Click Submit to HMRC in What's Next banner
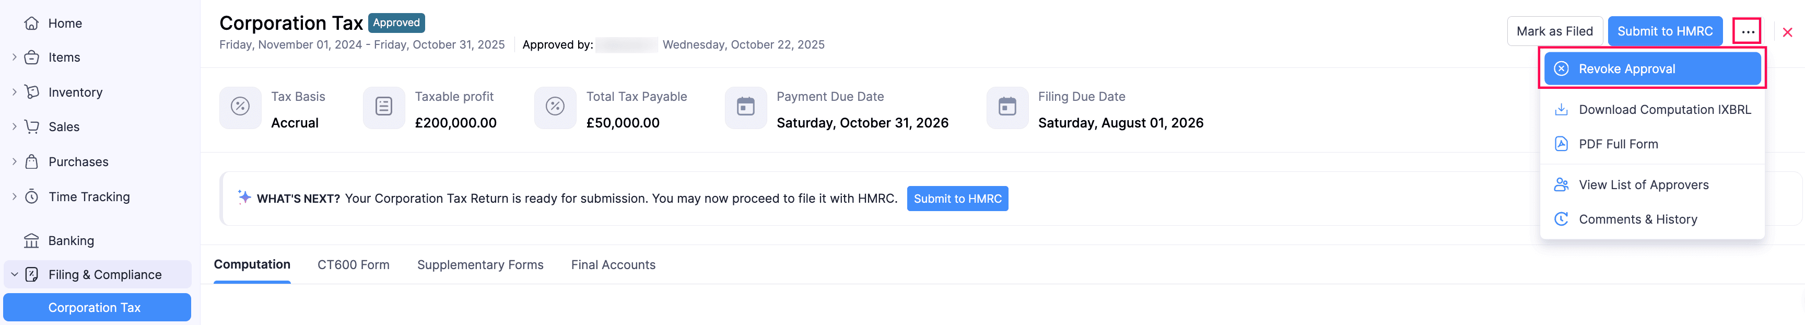 pos(957,199)
